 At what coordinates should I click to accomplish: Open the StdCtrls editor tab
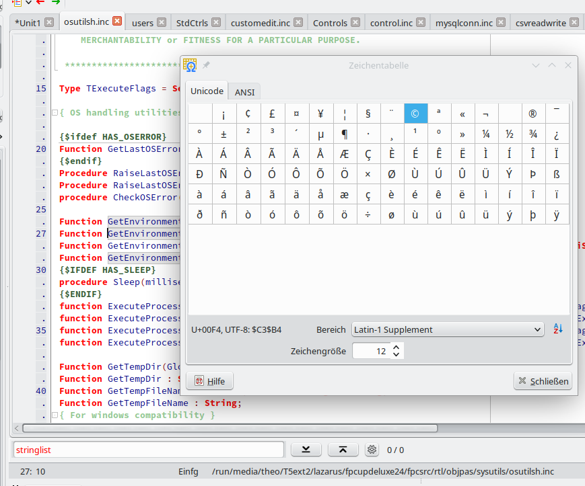192,23
